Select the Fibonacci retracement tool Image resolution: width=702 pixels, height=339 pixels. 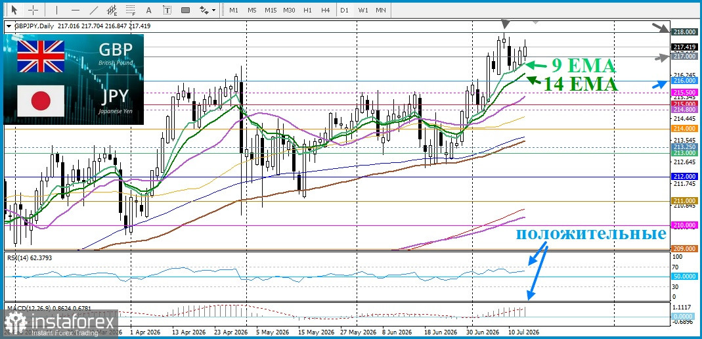[x=131, y=10]
